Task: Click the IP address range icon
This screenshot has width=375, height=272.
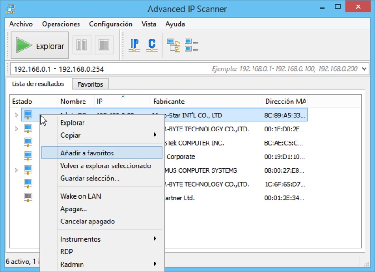Action: pyautogui.click(x=134, y=45)
